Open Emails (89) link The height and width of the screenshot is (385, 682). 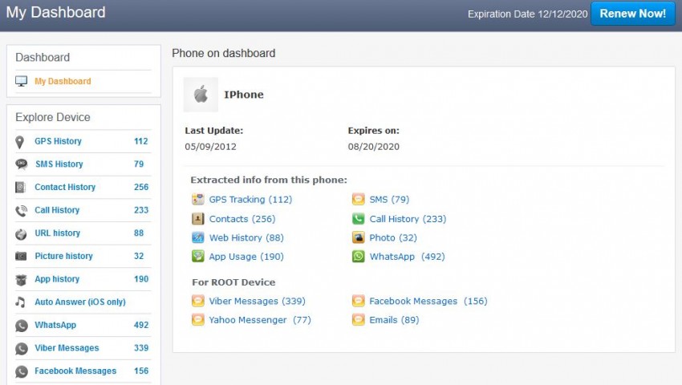pyautogui.click(x=394, y=320)
